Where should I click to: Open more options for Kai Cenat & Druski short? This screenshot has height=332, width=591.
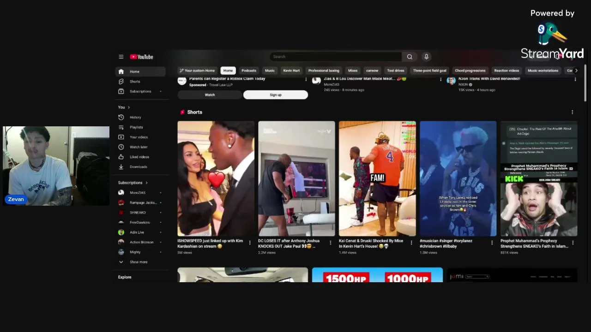(411, 243)
